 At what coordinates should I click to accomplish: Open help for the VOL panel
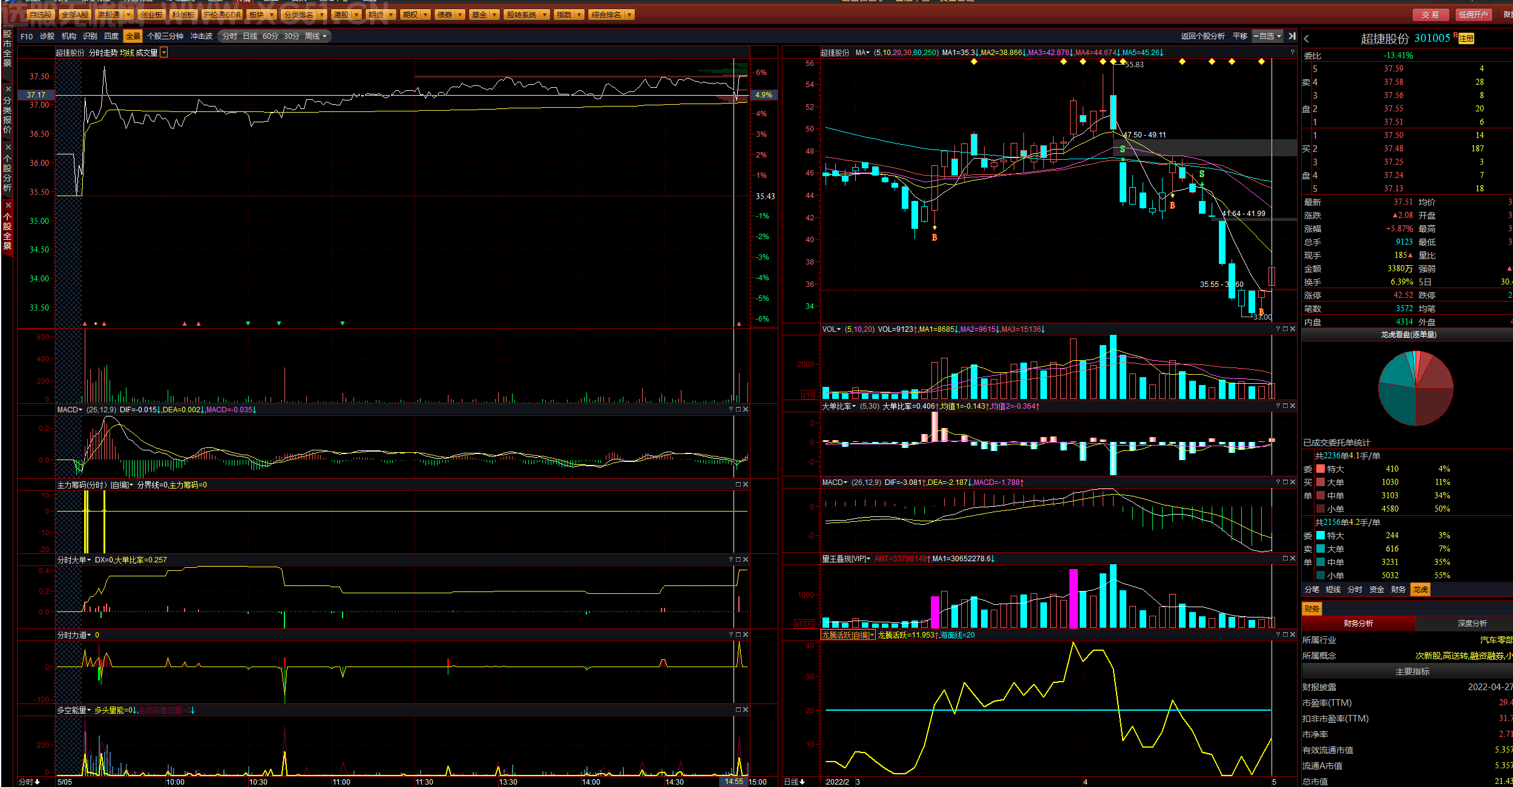click(x=1278, y=329)
